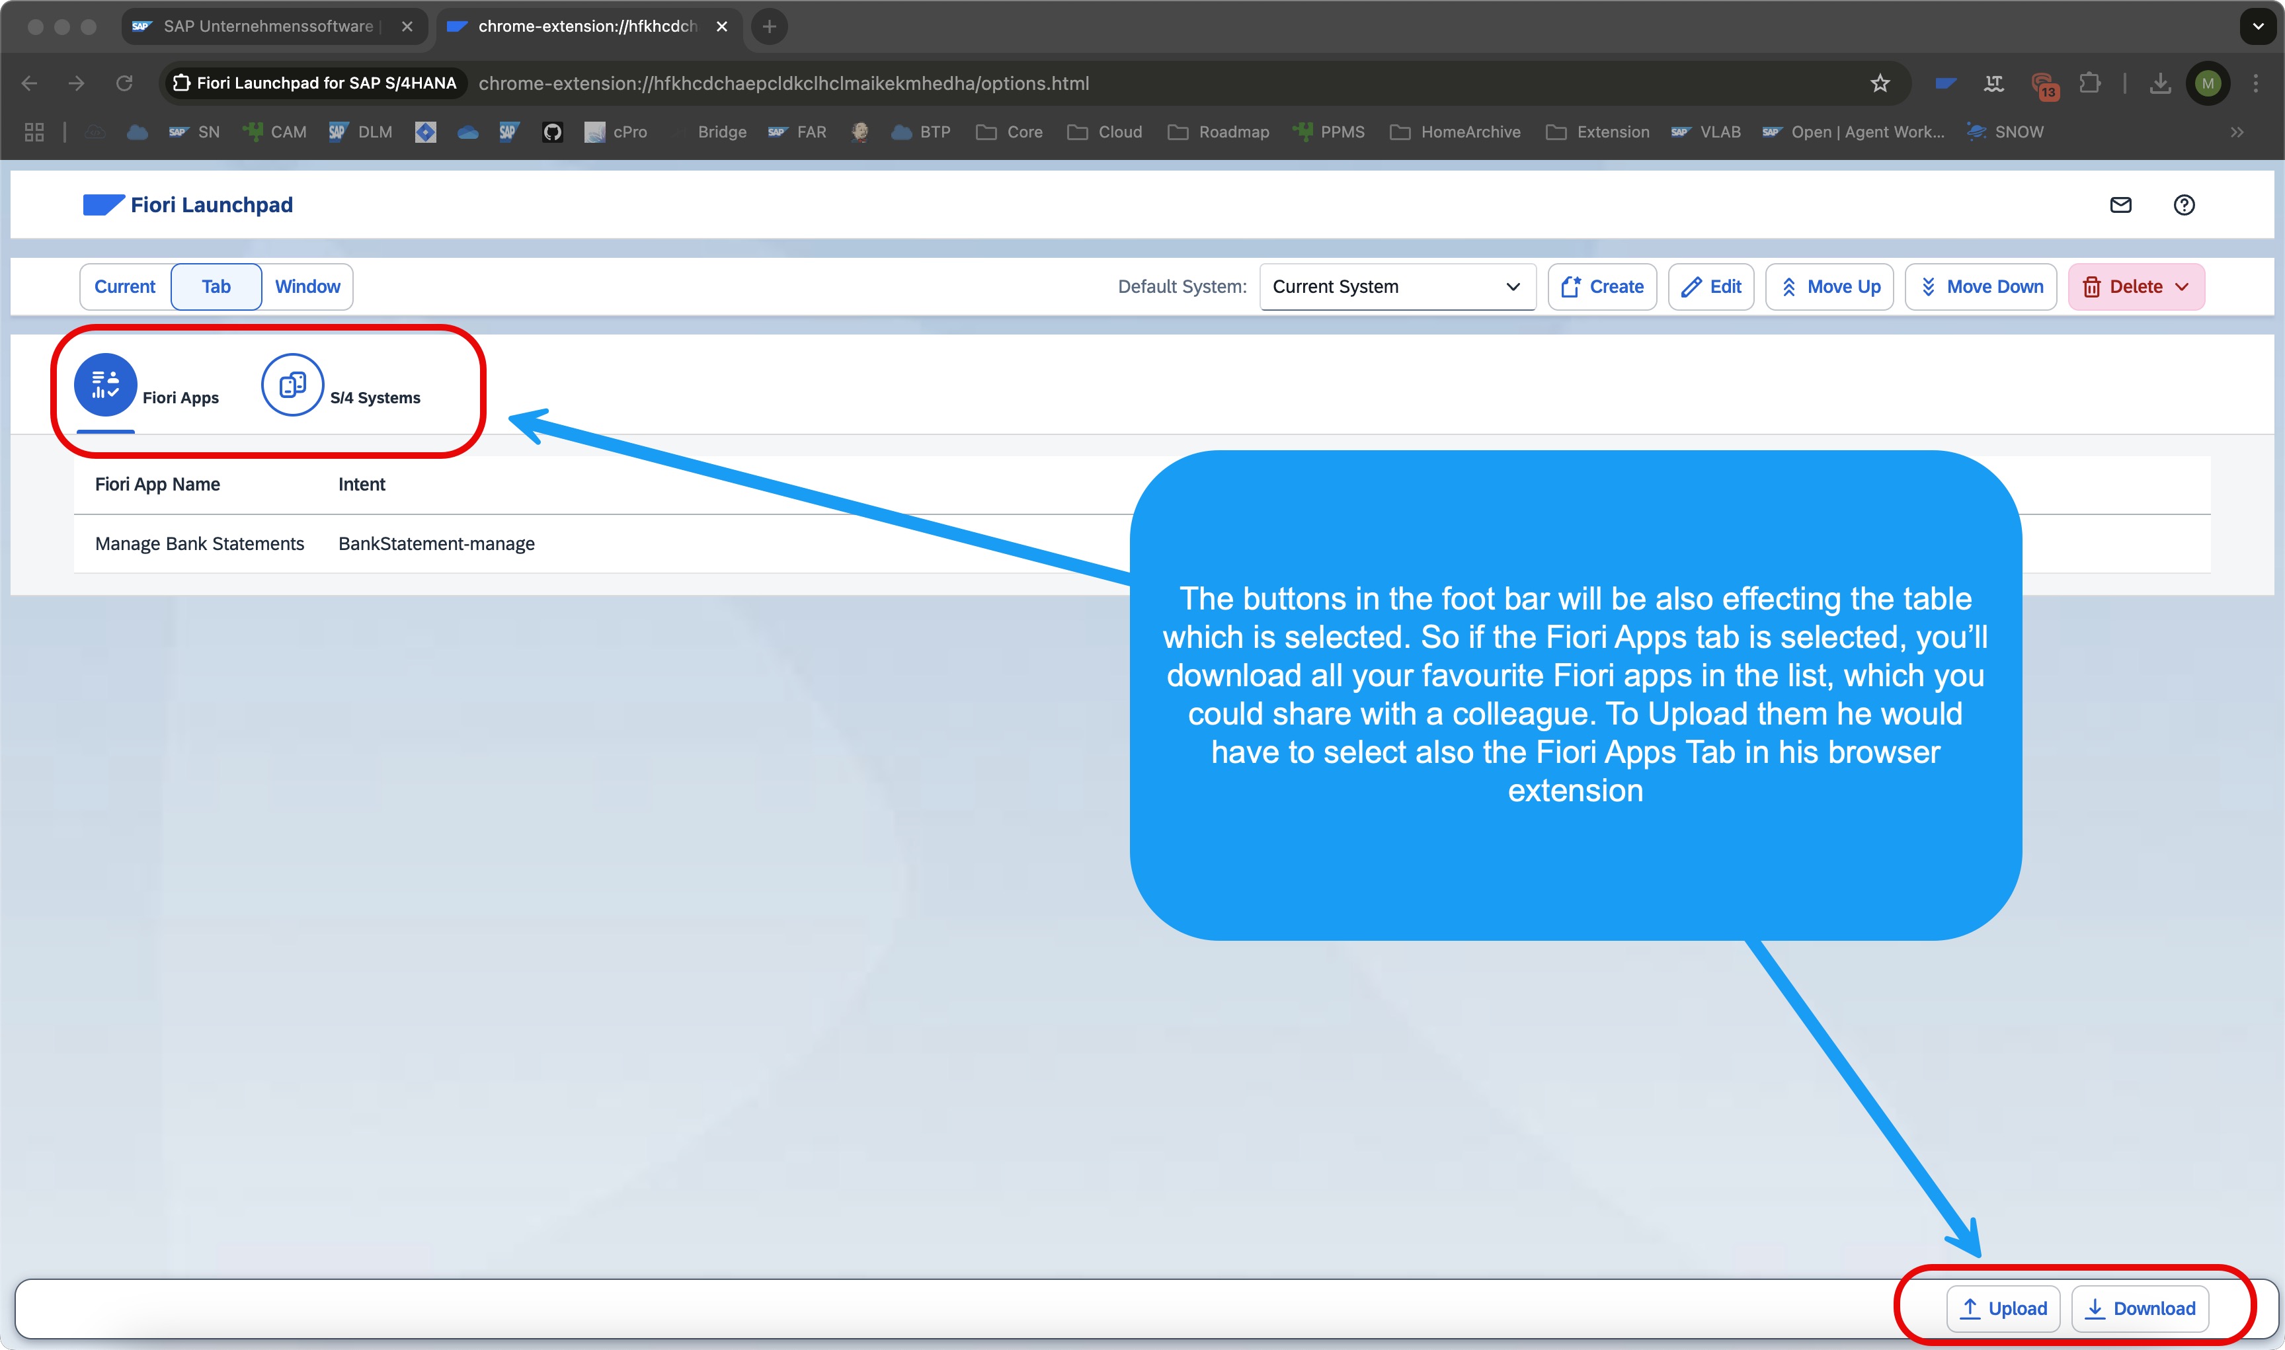Click the Create button

click(x=1602, y=286)
